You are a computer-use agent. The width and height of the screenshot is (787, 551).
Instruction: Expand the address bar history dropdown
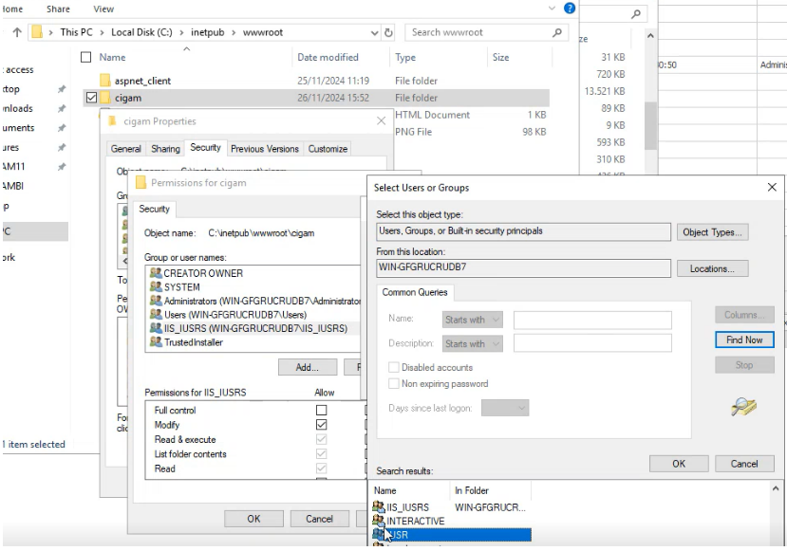374,32
